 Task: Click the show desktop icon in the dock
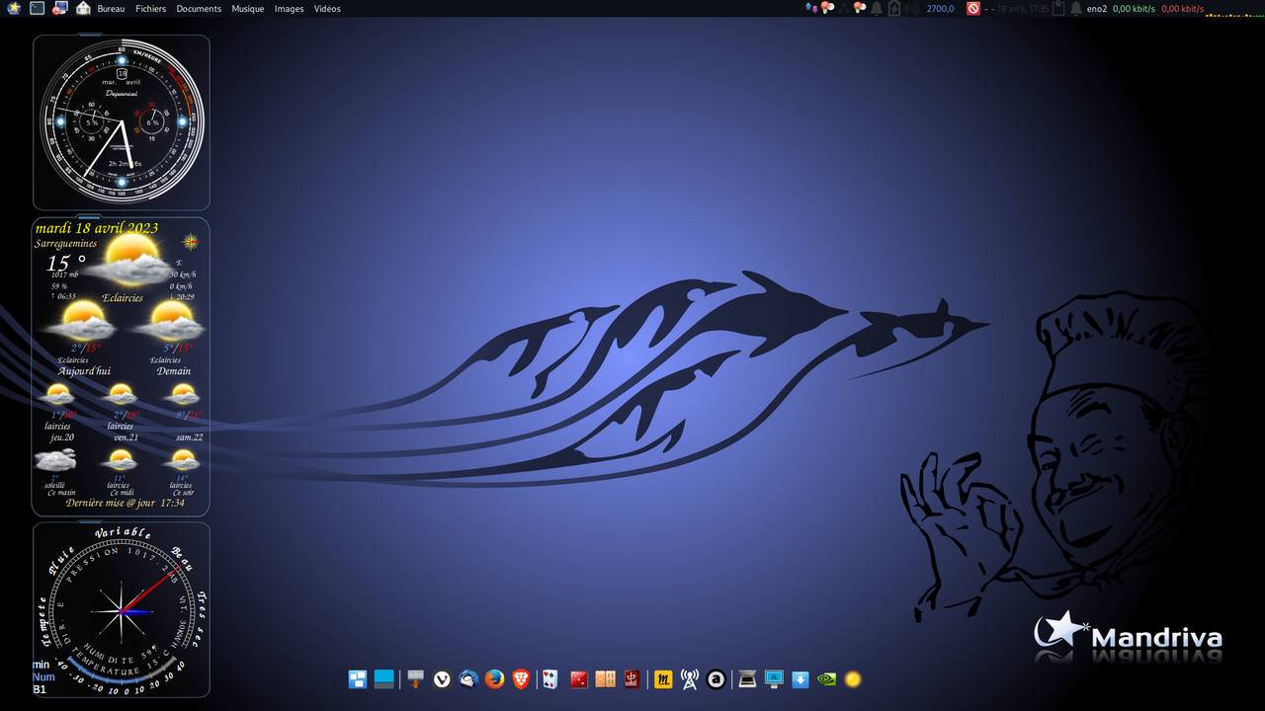point(384,679)
